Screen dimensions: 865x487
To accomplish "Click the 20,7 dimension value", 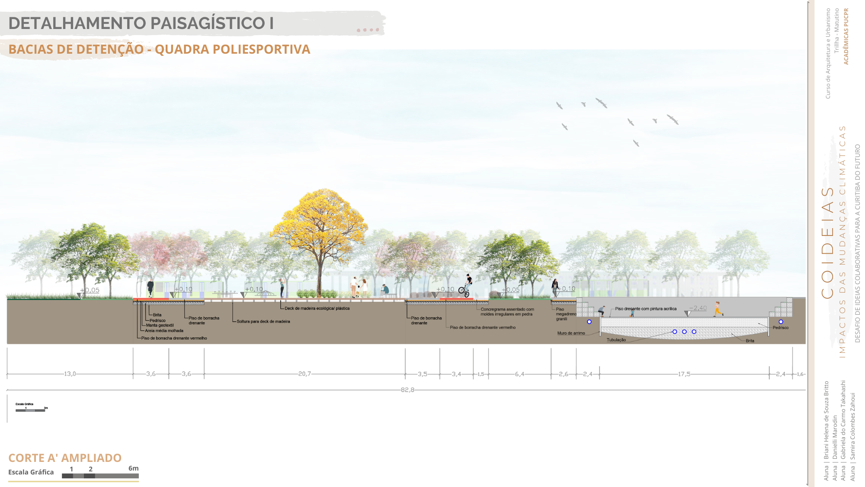I will [x=304, y=374].
